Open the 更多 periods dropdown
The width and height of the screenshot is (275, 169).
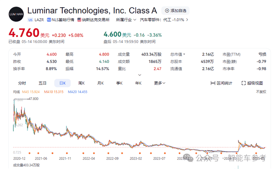point(159,83)
